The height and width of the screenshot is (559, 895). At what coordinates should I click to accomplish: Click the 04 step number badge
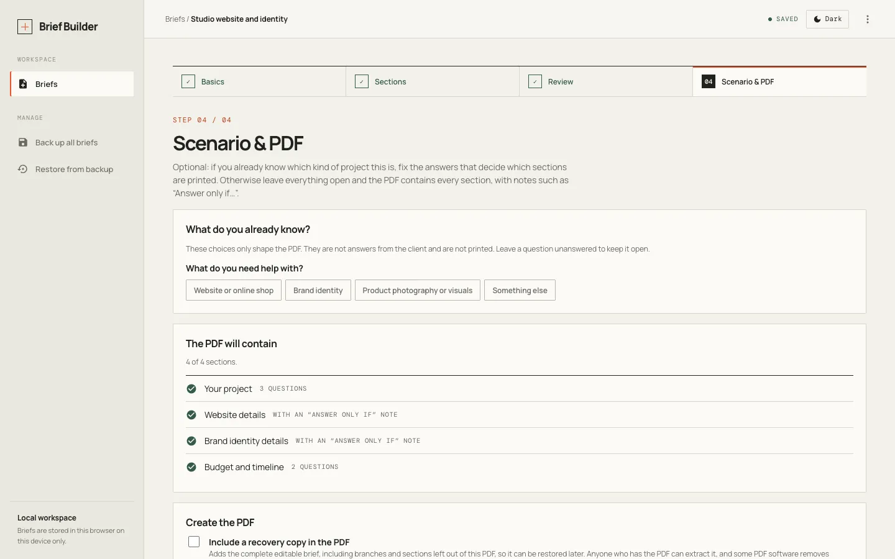click(709, 81)
